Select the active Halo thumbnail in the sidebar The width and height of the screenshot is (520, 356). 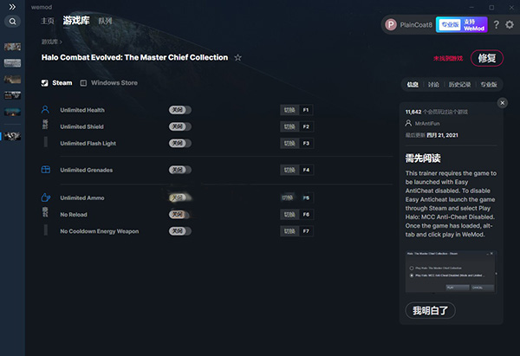(13, 136)
